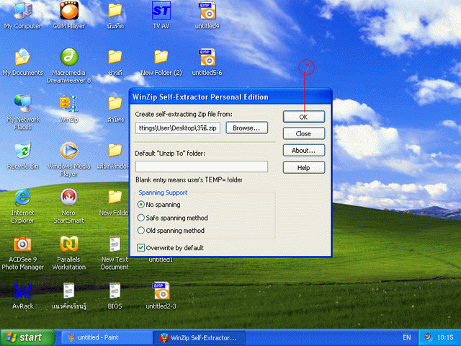Launch Parallels Workstation shortcut
461x346 pixels.
[69, 252]
